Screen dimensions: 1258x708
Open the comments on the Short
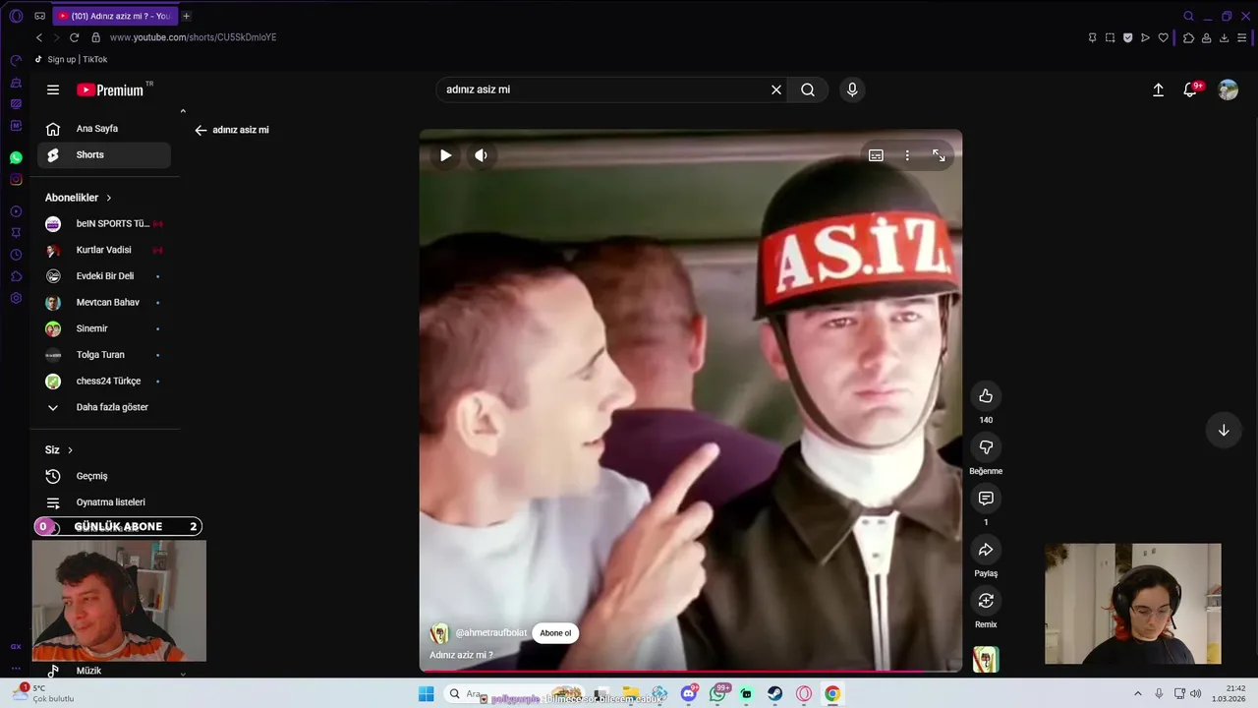(x=986, y=499)
